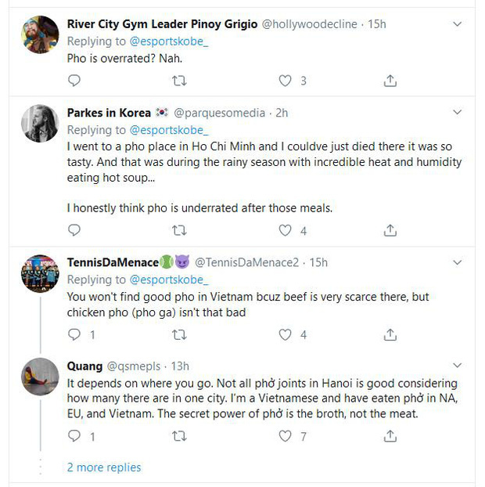Like the 'Pho is overrated? Nah.' tweet
The image size is (485, 487).
tap(285, 81)
